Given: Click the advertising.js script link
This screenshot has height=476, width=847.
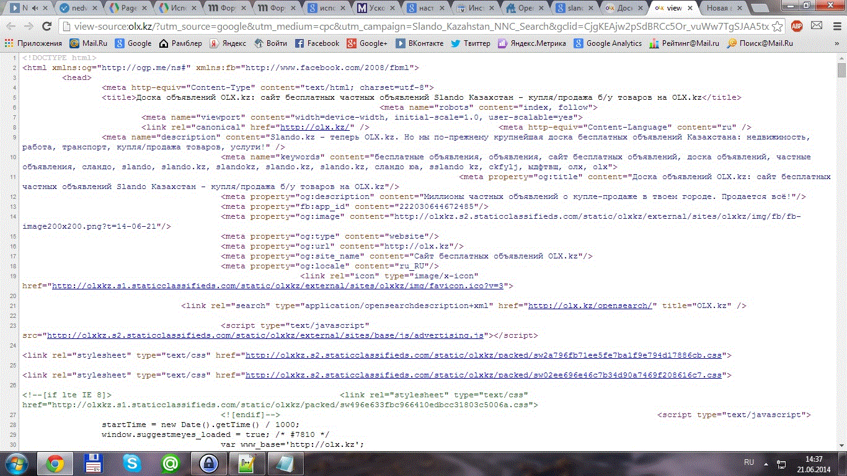Looking at the screenshot, I should click(265, 335).
